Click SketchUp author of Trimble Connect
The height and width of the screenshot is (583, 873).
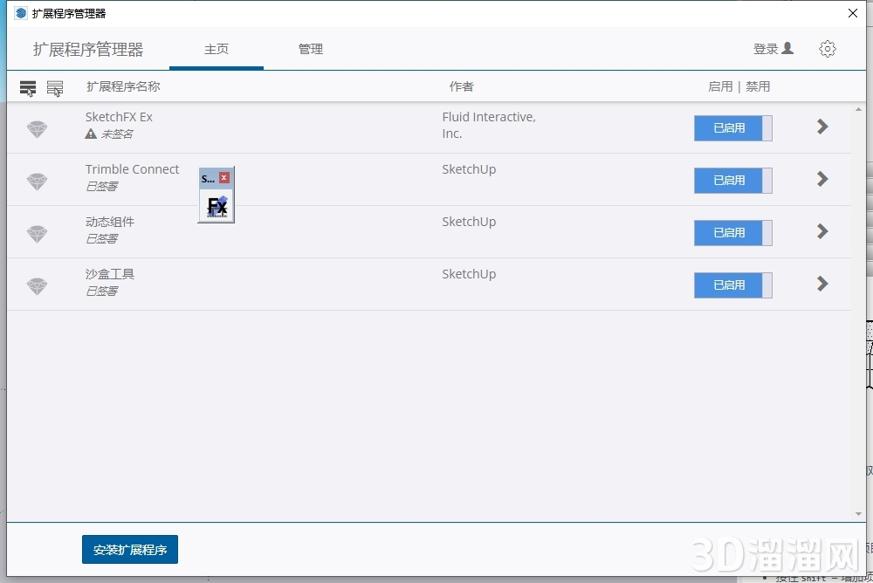click(469, 169)
